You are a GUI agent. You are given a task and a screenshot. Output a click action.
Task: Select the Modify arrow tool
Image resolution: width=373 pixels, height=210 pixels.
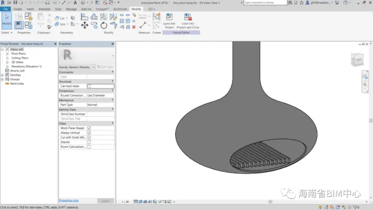click(x=7, y=21)
